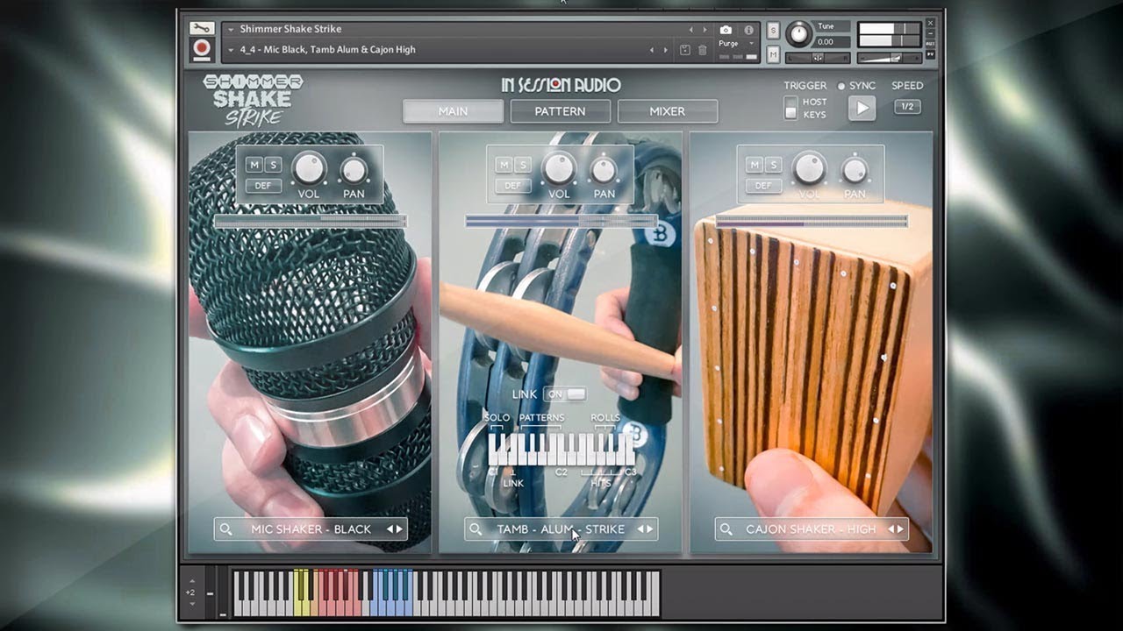Expand the 4_4 Mic Black snapshot dropdown

point(231,50)
